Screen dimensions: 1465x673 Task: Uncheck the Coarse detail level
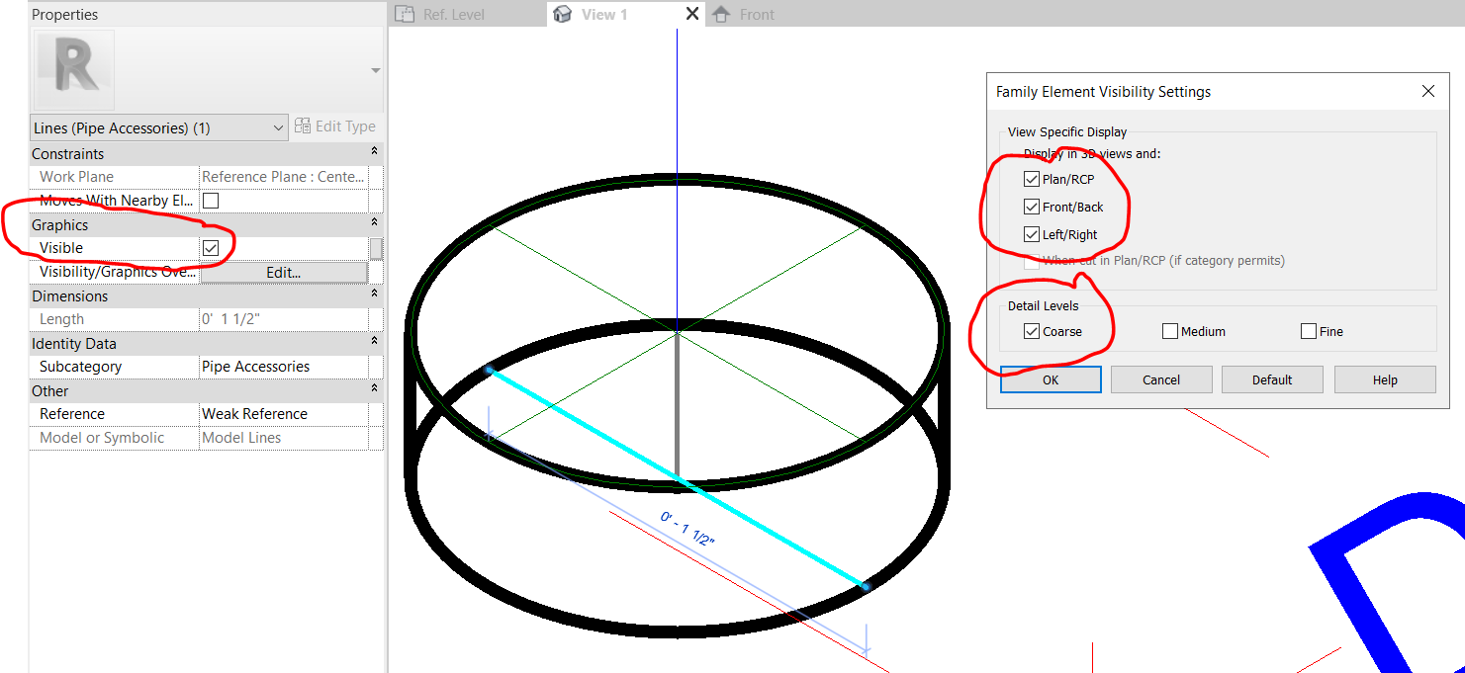(x=1032, y=332)
